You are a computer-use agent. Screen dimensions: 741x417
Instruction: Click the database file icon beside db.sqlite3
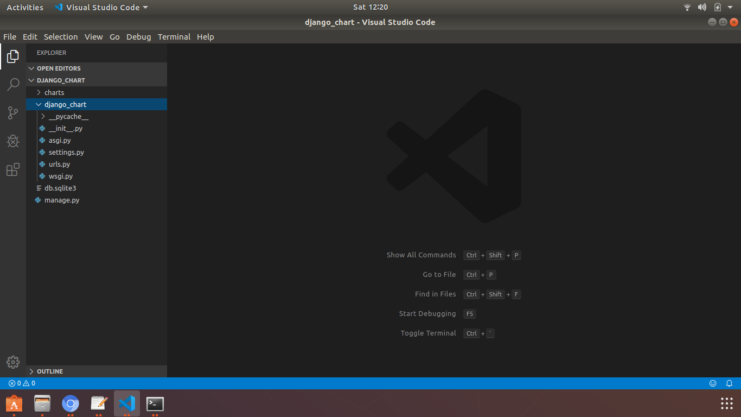tap(39, 188)
